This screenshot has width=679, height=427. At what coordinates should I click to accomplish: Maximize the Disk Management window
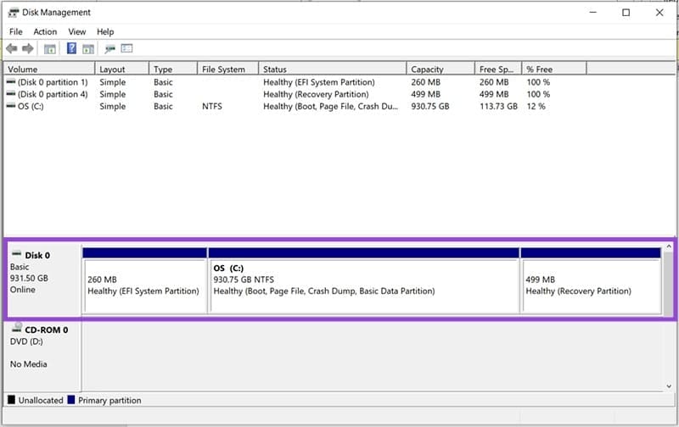coord(626,13)
